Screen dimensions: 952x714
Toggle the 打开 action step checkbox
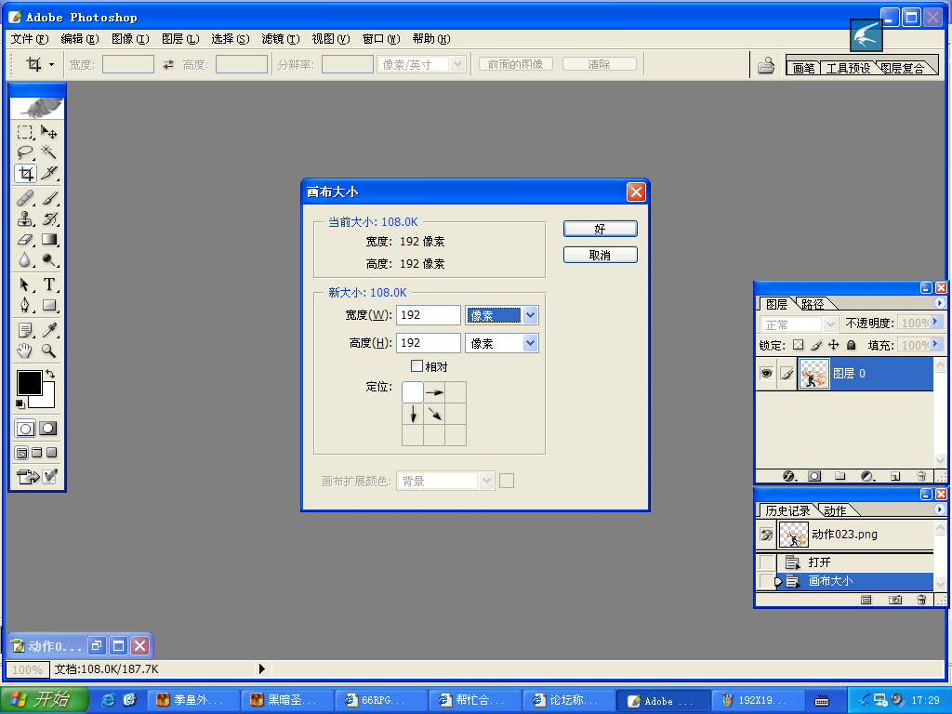767,562
